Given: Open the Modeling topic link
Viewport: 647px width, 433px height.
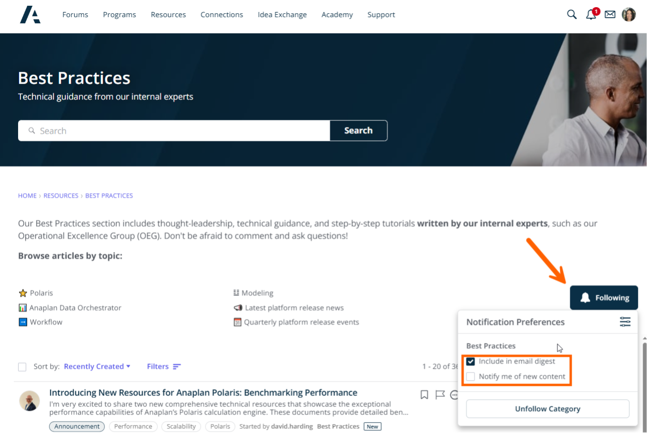Looking at the screenshot, I should point(257,293).
